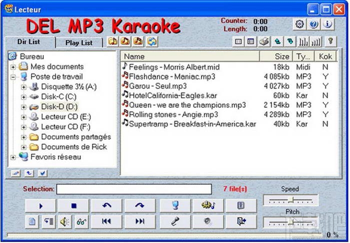The image size is (350, 243).
Task: Click the second orange music note toolbar icon
Action: point(125,41)
